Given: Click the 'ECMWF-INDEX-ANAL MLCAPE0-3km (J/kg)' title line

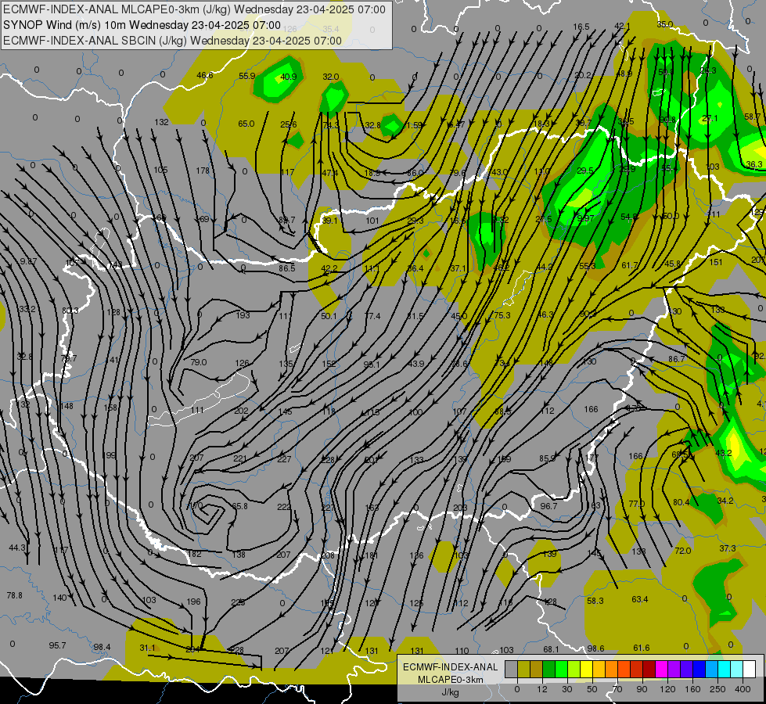Looking at the screenshot, I should pyautogui.click(x=194, y=9).
